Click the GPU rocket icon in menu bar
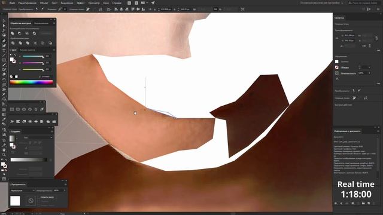 click(x=153, y=3)
